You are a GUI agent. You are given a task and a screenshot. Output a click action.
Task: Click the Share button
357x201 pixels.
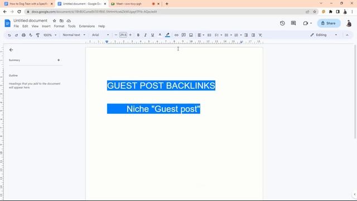[x=329, y=23]
